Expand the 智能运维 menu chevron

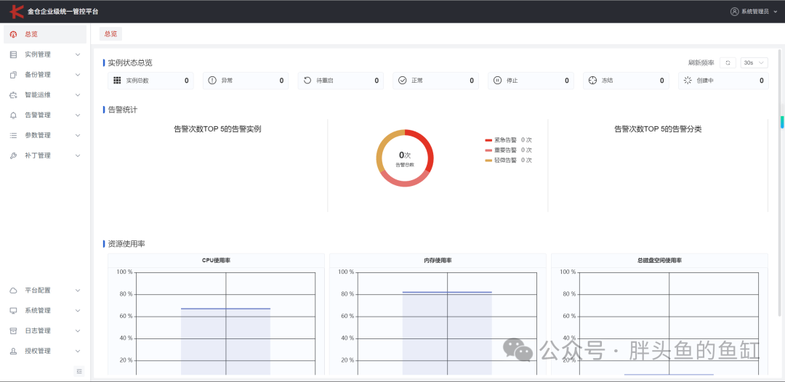click(78, 95)
